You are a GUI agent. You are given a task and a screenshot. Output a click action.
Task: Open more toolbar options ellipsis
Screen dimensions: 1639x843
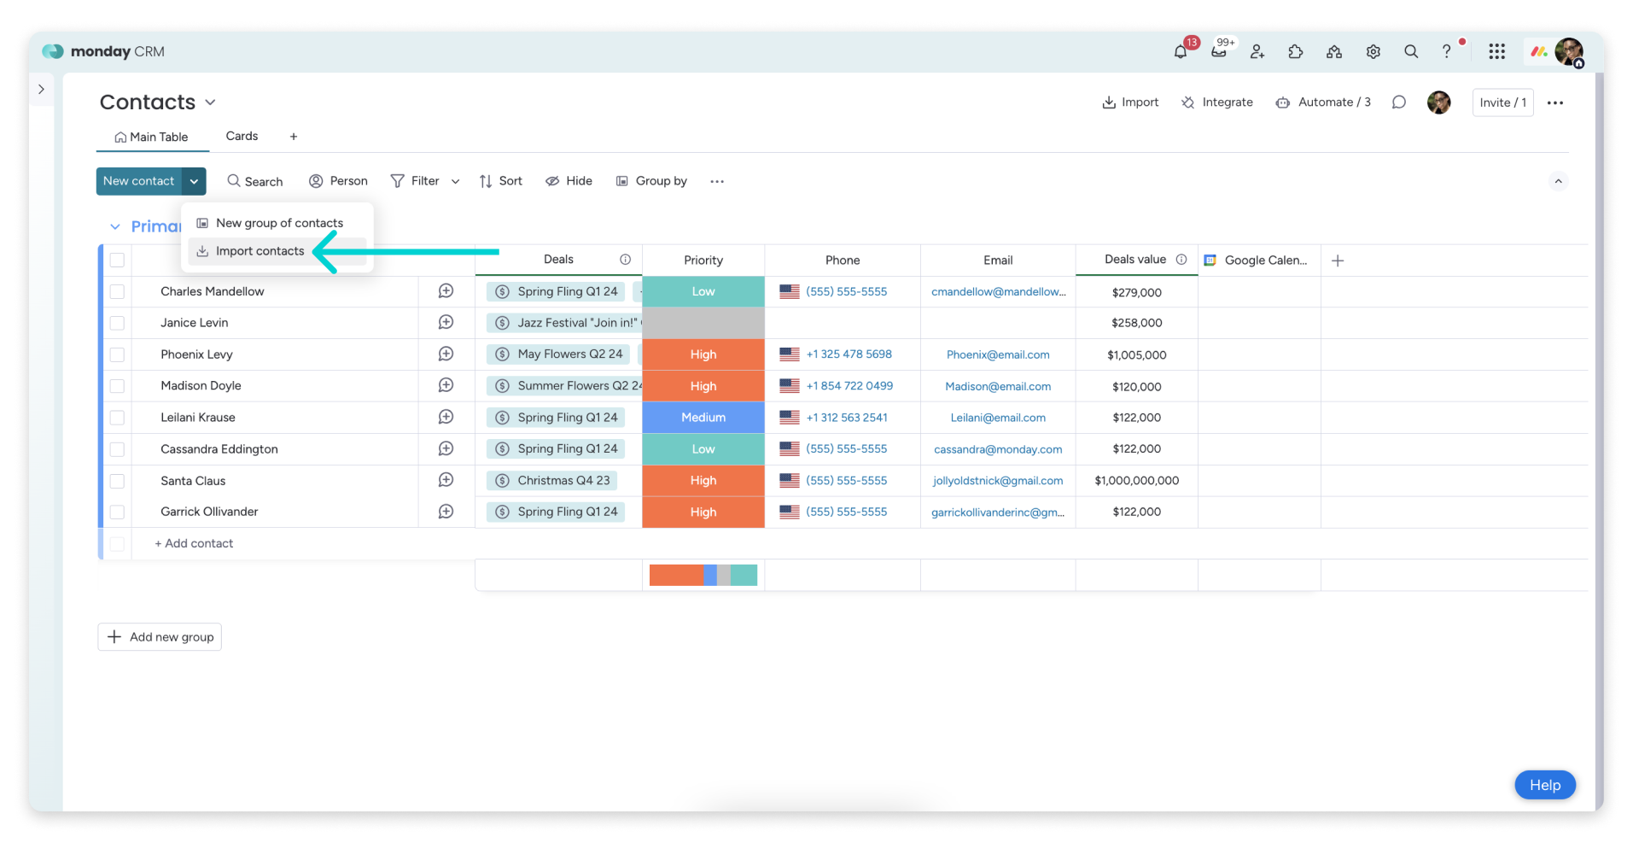click(x=717, y=181)
